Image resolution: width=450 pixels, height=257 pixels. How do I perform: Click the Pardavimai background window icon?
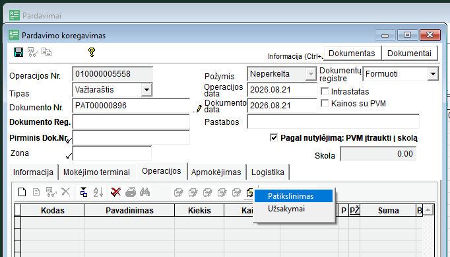pyautogui.click(x=15, y=15)
